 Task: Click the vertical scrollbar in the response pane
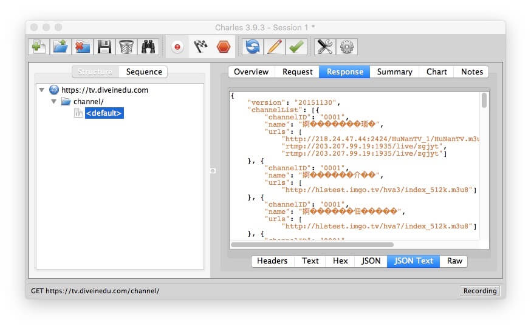[484, 101]
